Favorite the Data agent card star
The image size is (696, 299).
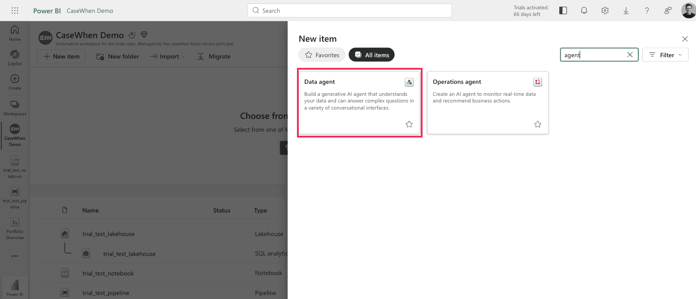tap(409, 124)
